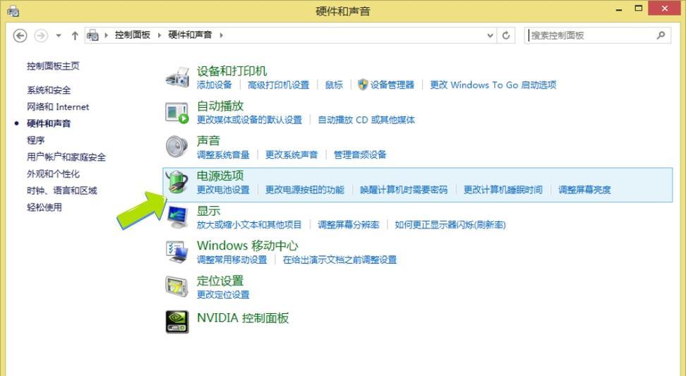Click the NVIDIA Control Panel icon
The width and height of the screenshot is (686, 376).
[177, 322]
